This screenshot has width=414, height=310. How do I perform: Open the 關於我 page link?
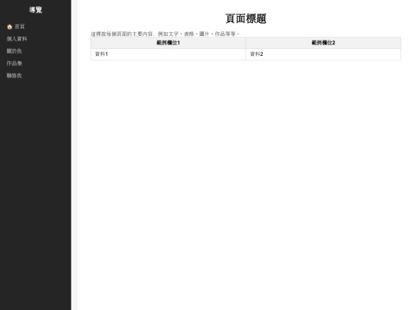(15, 51)
